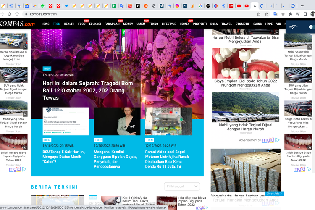Click the bipolar disorder article thumbnail
Screen dimensions: 315x210
117,121
